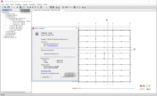This screenshot has width=157, height=96.
Task: Click the printer icon in toolbar
Action: pos(56,7)
